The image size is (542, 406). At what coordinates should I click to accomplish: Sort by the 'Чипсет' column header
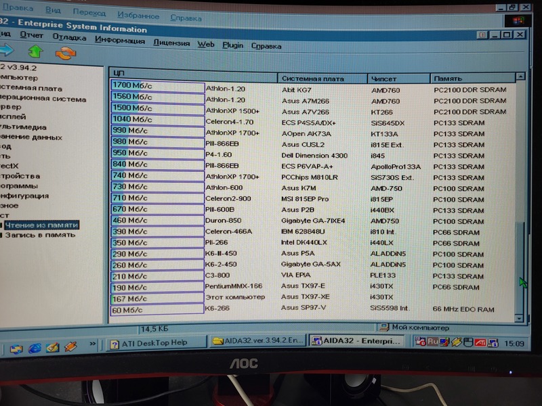click(398, 78)
